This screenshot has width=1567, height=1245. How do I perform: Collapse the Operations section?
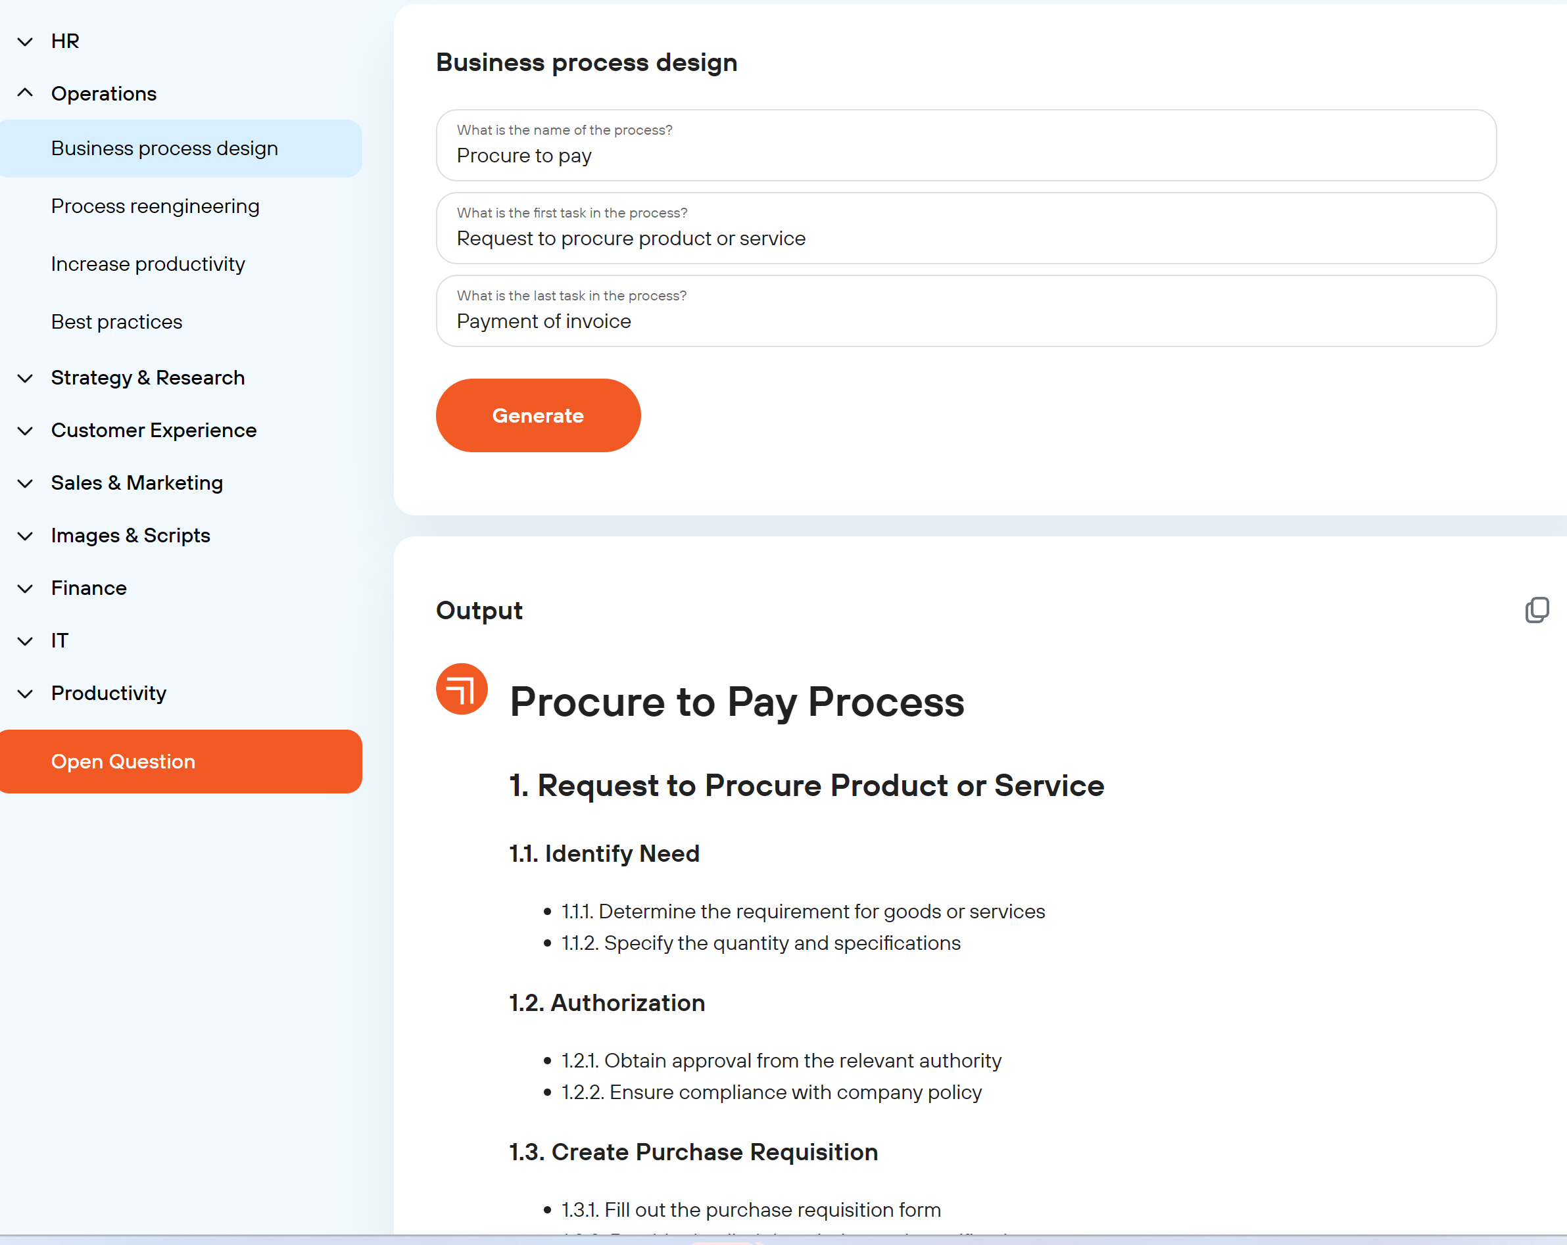tap(26, 94)
